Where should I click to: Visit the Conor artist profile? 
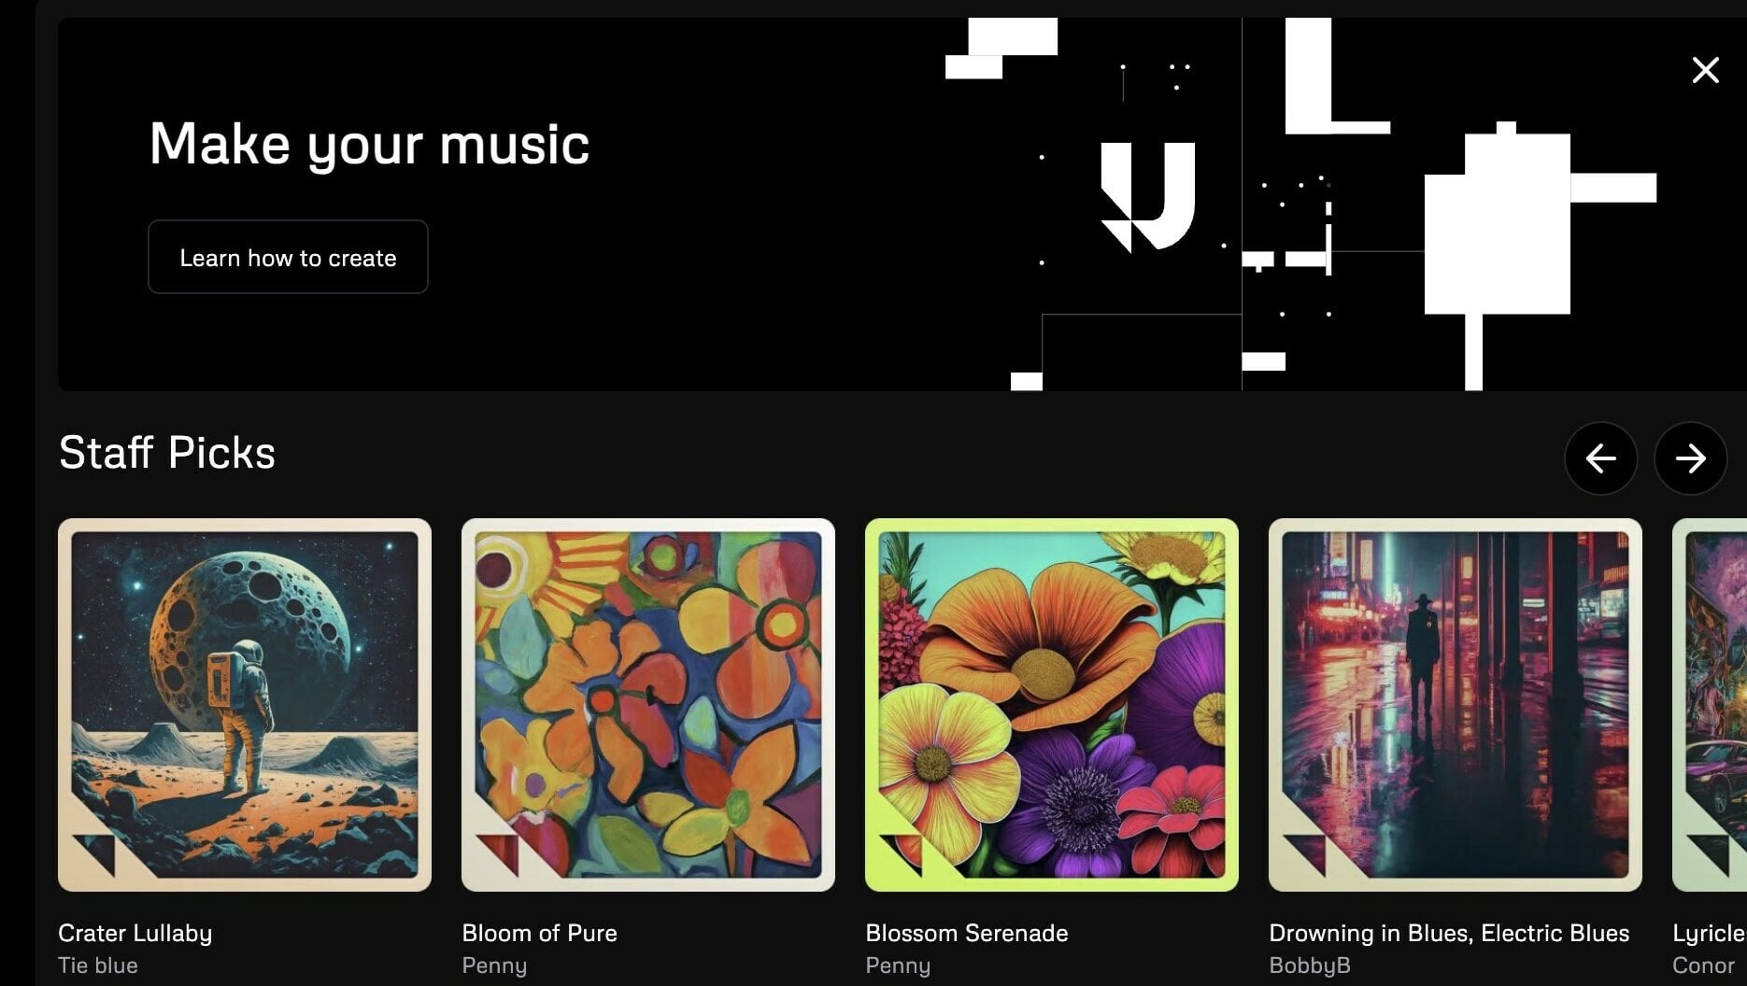click(1703, 965)
